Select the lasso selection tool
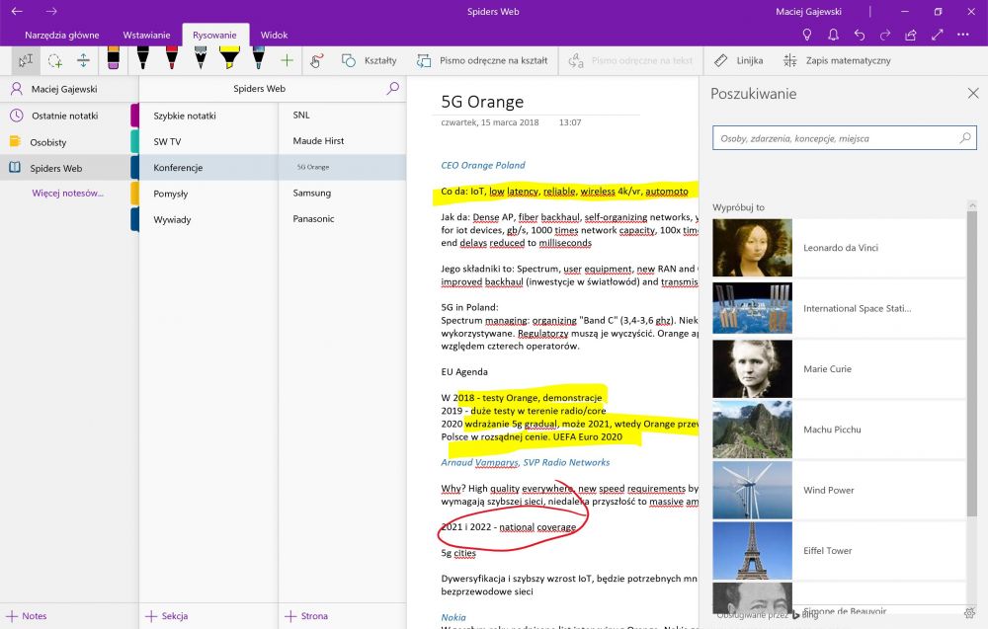The width and height of the screenshot is (988, 629). [x=54, y=60]
